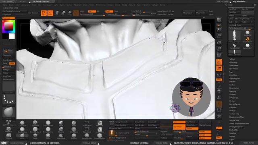
Task: Expand the Masking section
Action: coord(233,91)
